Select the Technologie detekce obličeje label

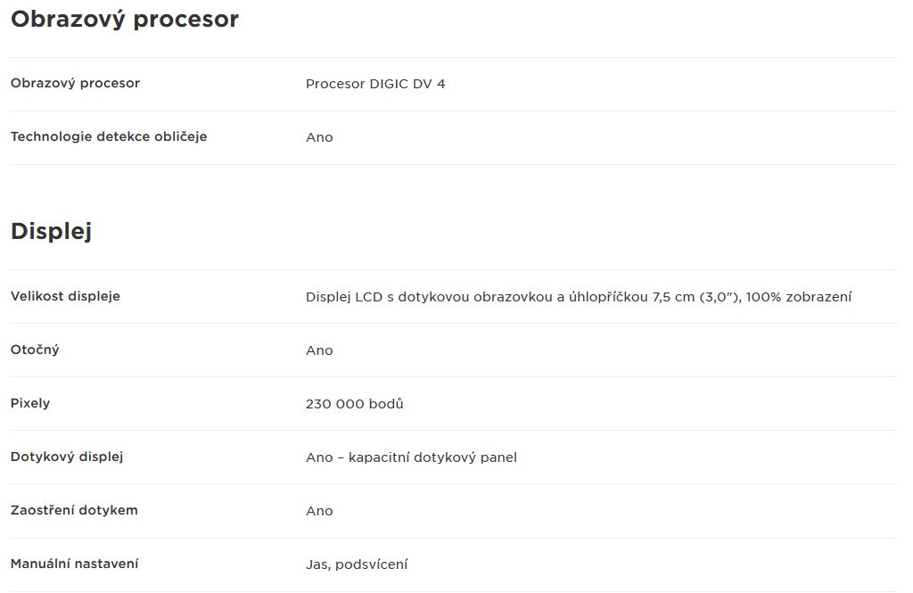tap(109, 137)
